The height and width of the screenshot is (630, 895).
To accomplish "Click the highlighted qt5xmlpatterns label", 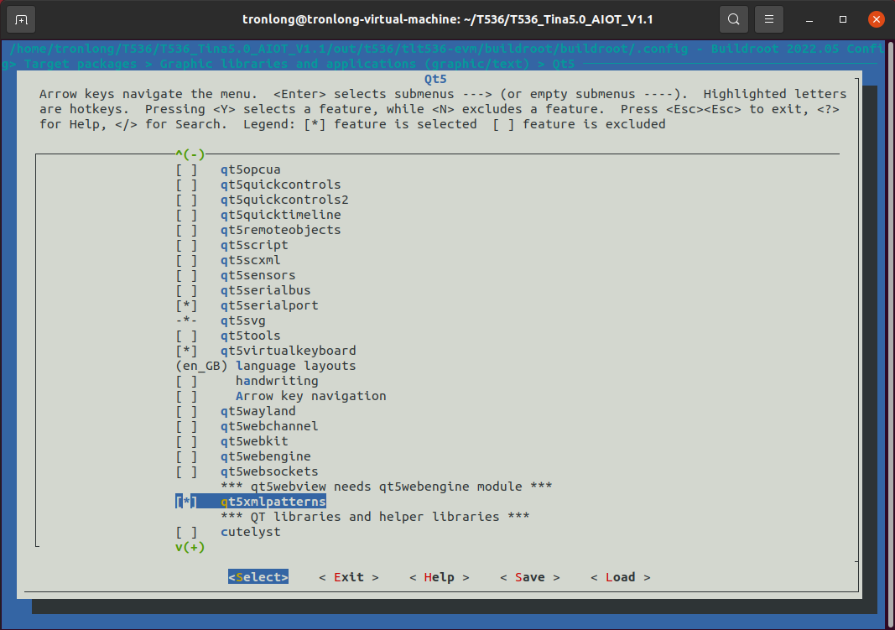I will 273,502.
